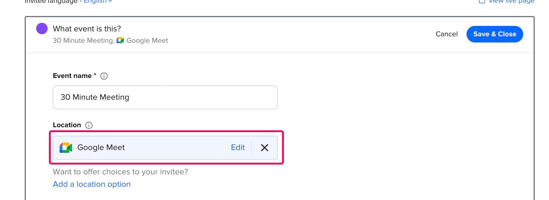The width and height of the screenshot is (549, 200).
Task: Click the Event name info icon
Action: [x=104, y=76]
